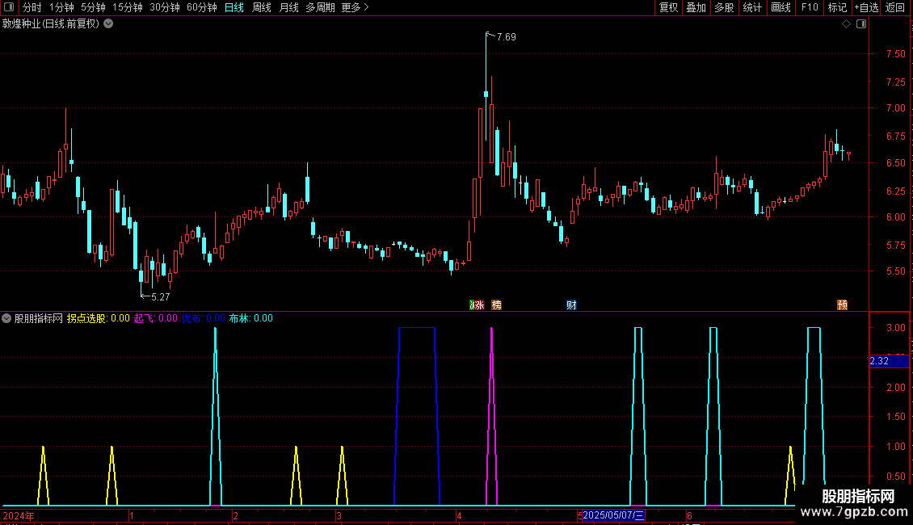The width and height of the screenshot is (913, 525).
Task: Open the 预 forecast marker
Action: click(x=842, y=305)
